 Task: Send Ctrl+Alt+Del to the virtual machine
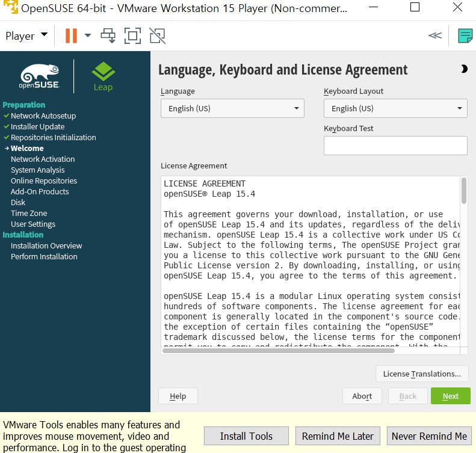click(x=108, y=36)
